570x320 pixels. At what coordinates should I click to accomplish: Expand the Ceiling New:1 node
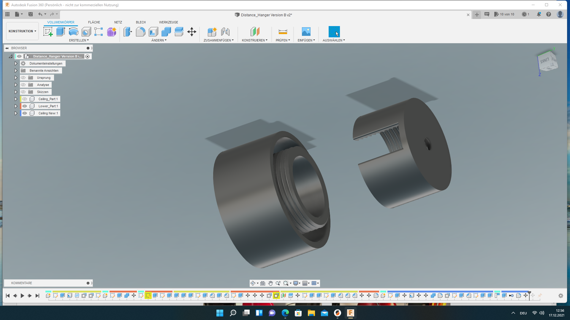pos(16,113)
